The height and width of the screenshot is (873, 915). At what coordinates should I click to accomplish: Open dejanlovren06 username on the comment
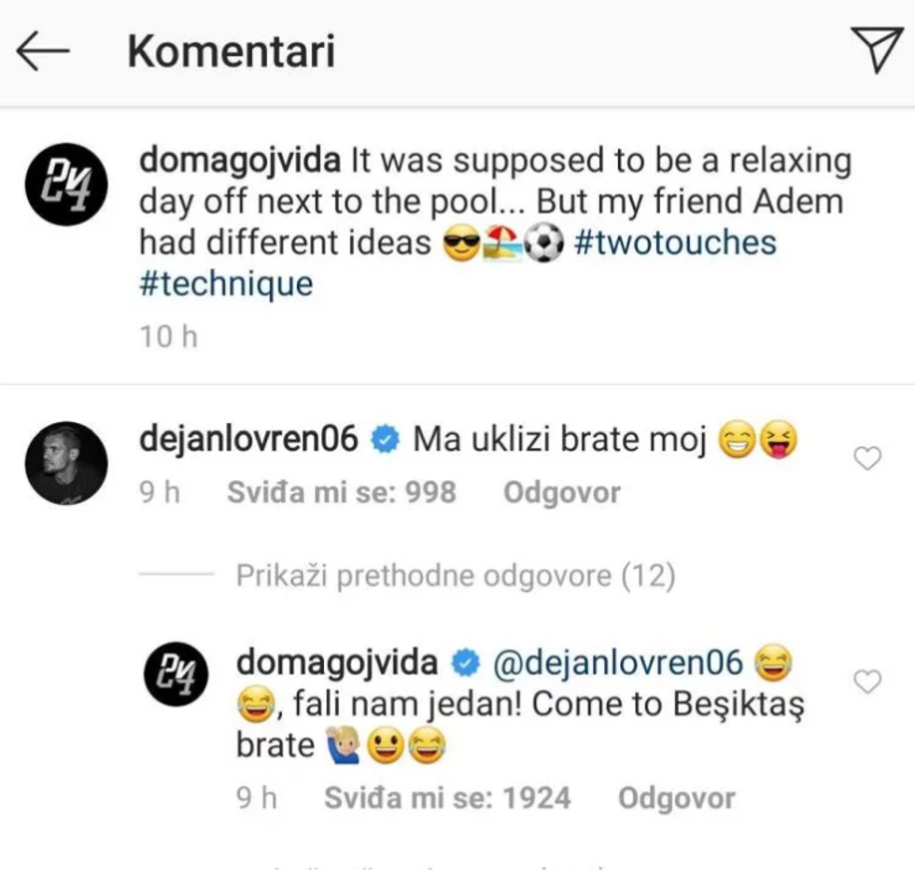click(x=248, y=439)
